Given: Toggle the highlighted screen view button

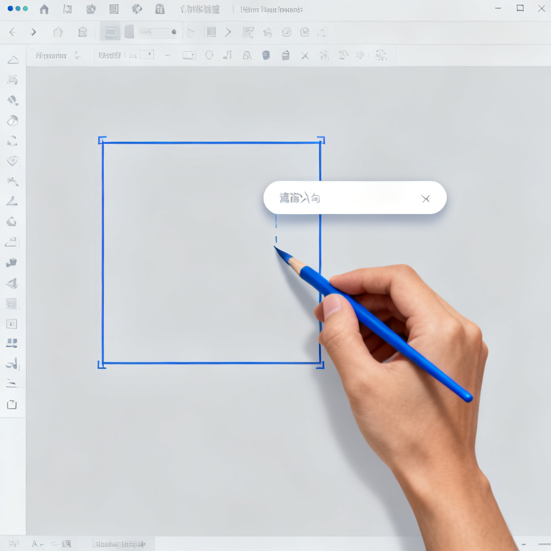Looking at the screenshot, I should 110,32.
